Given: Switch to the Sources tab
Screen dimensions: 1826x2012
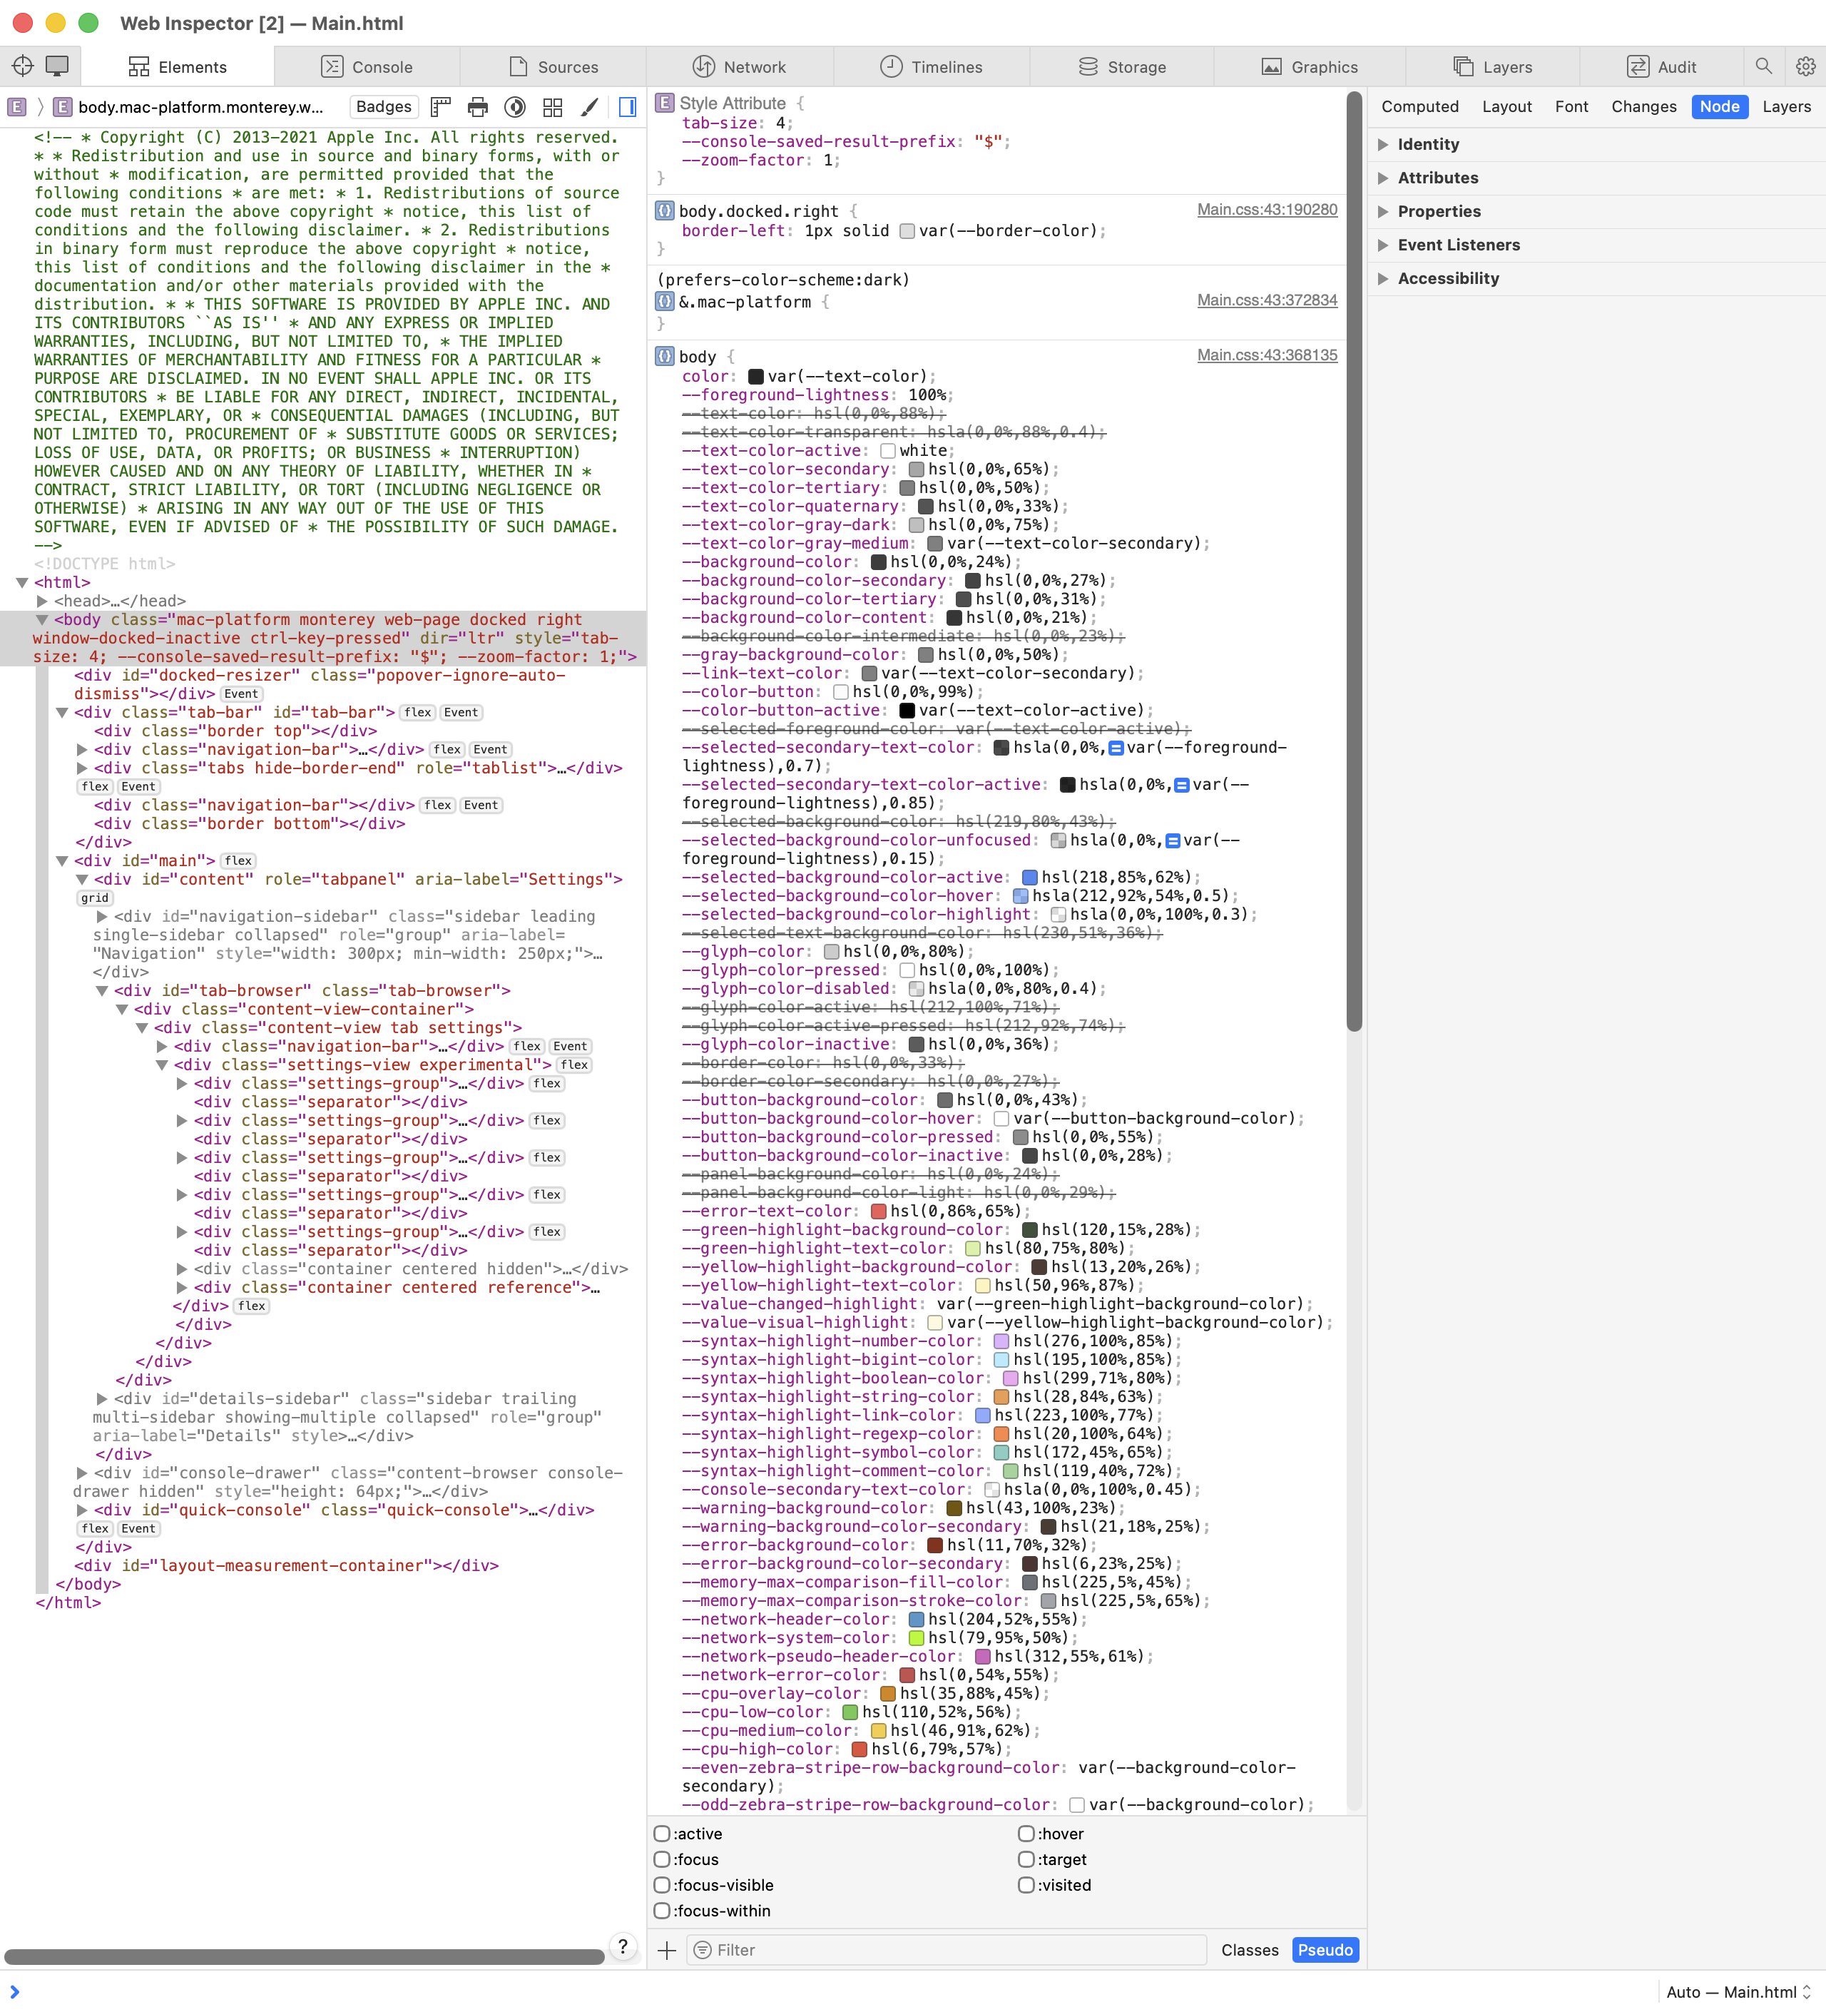Looking at the screenshot, I should click(553, 67).
